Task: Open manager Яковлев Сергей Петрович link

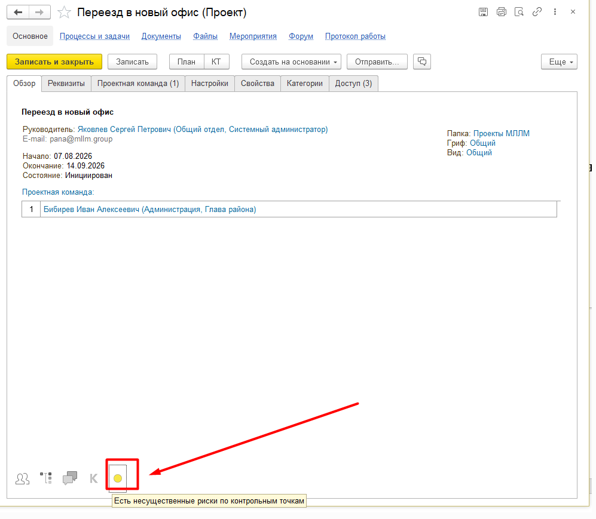Action: coord(203,130)
